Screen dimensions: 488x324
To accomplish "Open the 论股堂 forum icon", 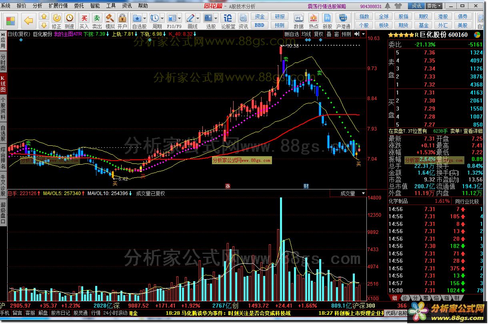I will (x=228, y=18).
